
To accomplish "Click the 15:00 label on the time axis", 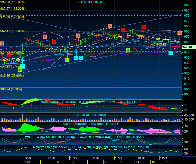I will tap(118, 158).
